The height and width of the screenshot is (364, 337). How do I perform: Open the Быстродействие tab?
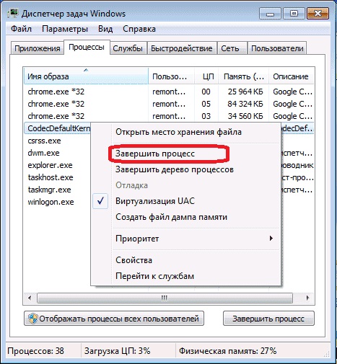[x=182, y=48]
